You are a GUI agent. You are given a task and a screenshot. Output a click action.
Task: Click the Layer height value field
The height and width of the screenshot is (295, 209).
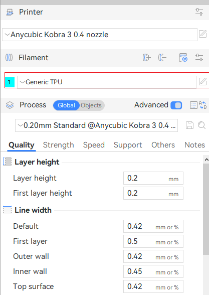pyautogui.click(x=153, y=178)
